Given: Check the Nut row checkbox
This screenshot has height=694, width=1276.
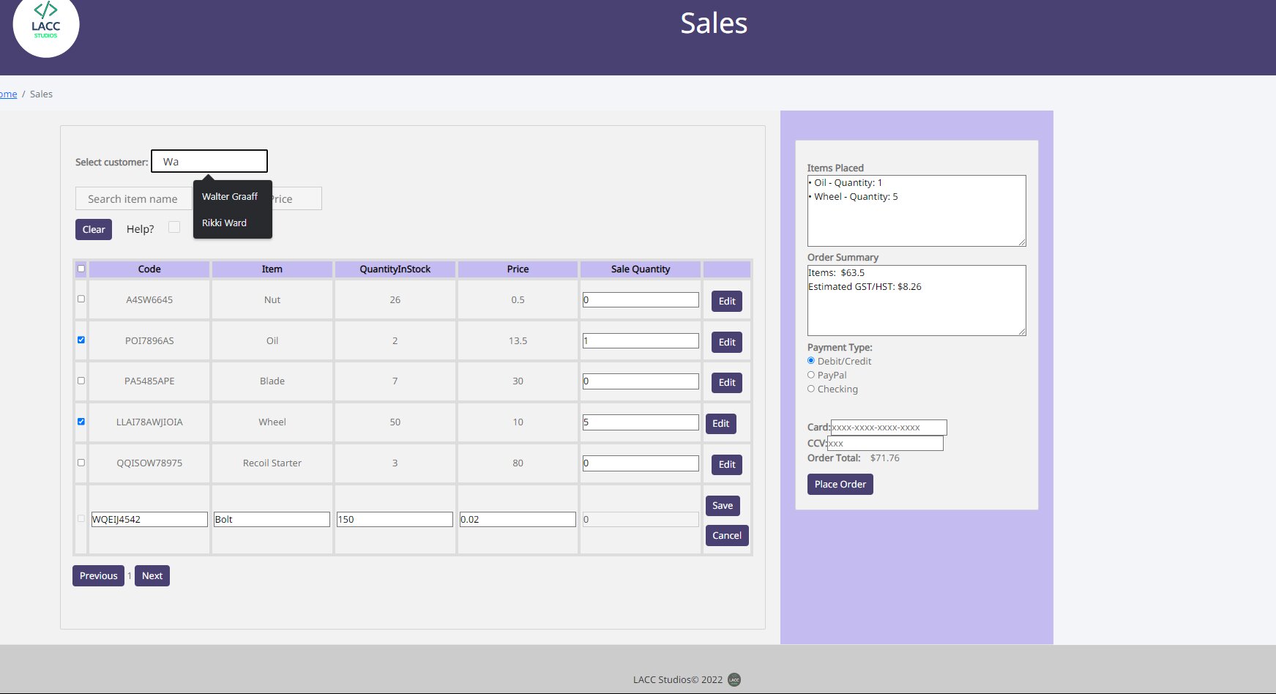Looking at the screenshot, I should (x=81, y=299).
